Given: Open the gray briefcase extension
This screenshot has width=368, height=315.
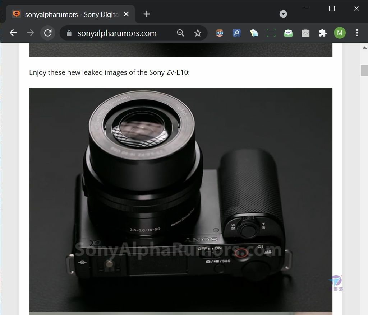Looking at the screenshot, I should pyautogui.click(x=305, y=33).
